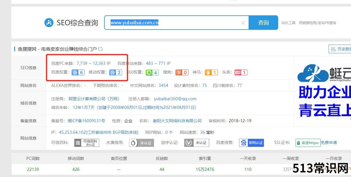Click Chinese site rank 3454
351x177 pixels.
tap(163, 85)
